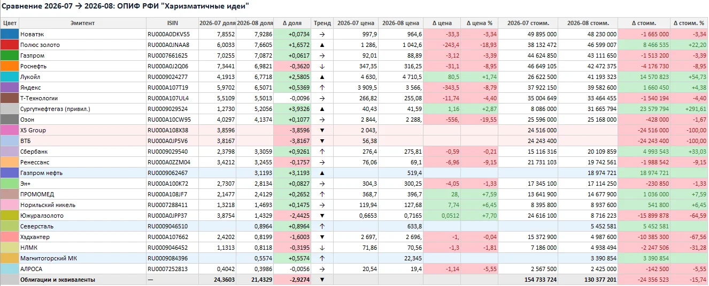Click the comparison title for Харизматичные идеи
Image resolution: width=709 pixels, height=286 pixels.
tap(126, 7)
